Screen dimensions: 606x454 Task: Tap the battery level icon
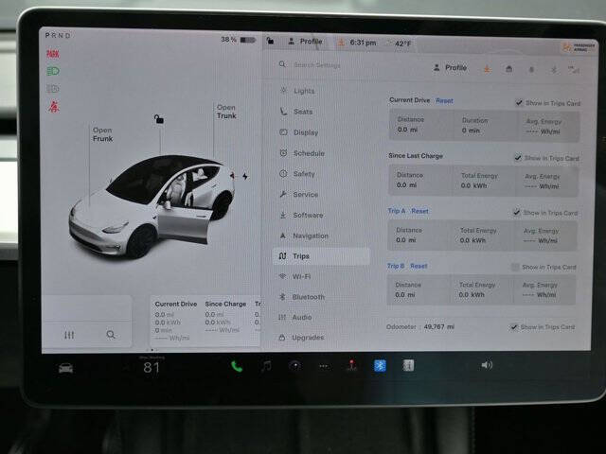[248, 40]
